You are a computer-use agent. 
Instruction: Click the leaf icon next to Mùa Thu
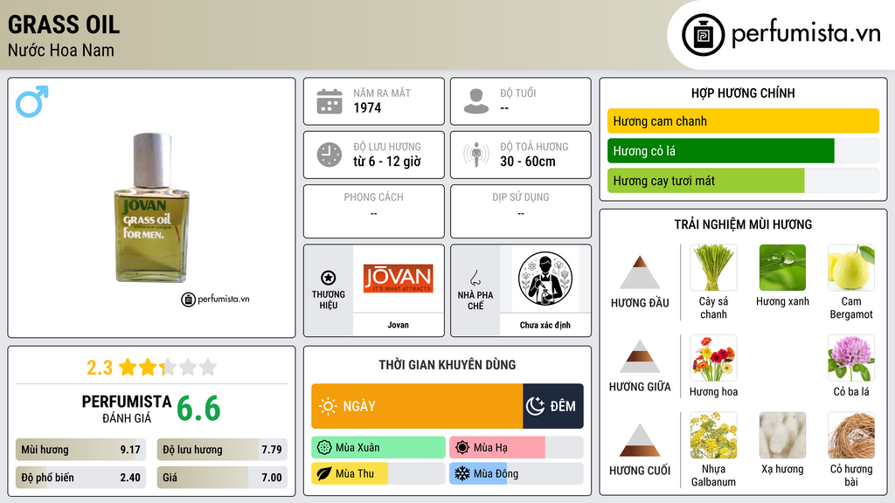pyautogui.click(x=324, y=473)
